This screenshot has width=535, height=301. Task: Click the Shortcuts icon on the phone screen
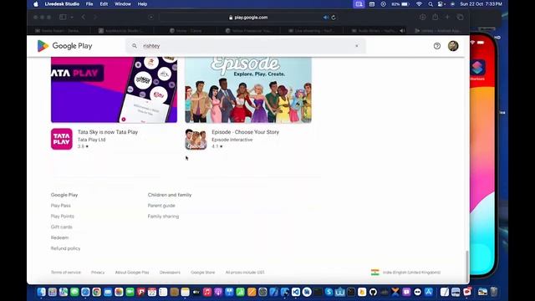point(477,68)
